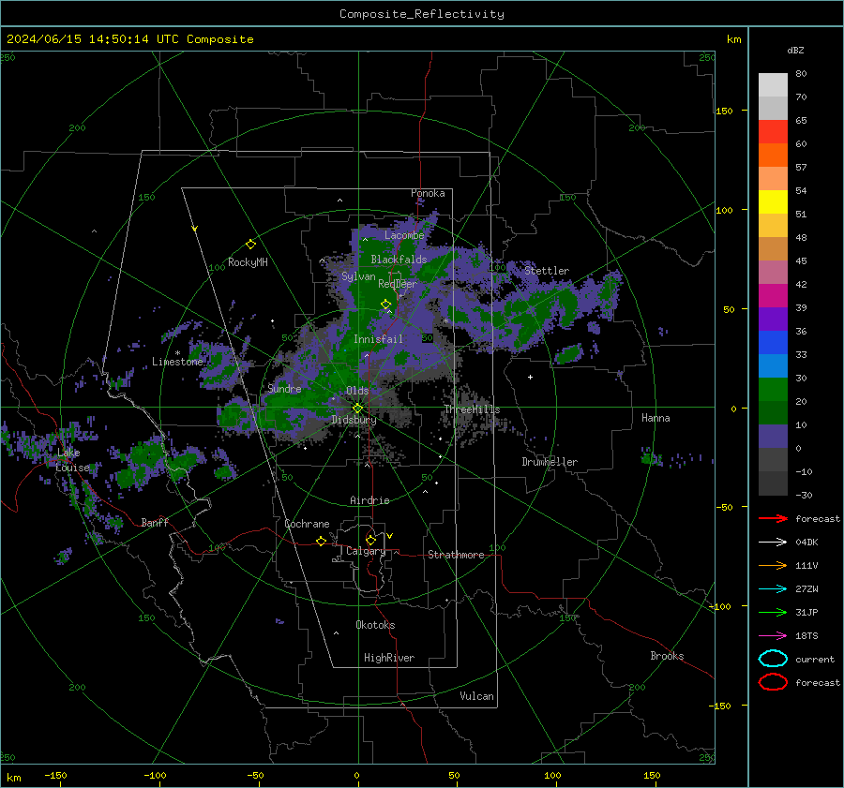Click the Vulcan town label
This screenshot has height=788, width=844.
(x=476, y=695)
